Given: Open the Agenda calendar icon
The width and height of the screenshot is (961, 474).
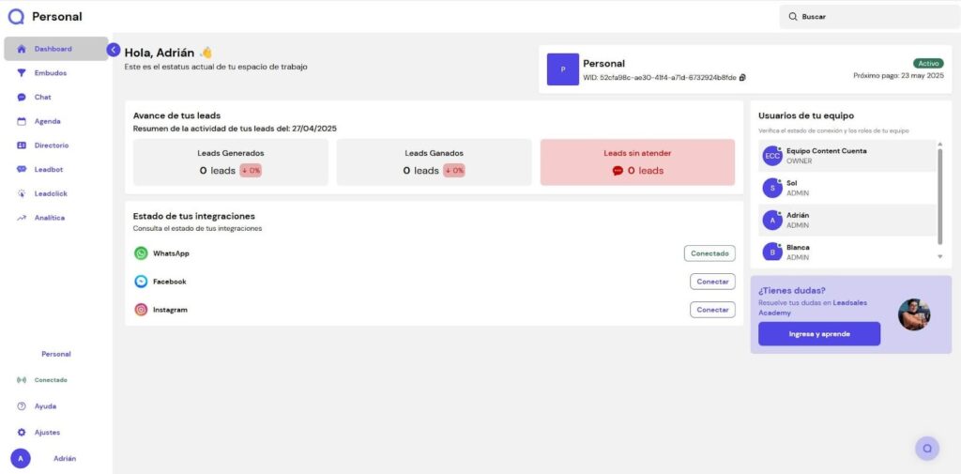Looking at the screenshot, I should coord(22,121).
